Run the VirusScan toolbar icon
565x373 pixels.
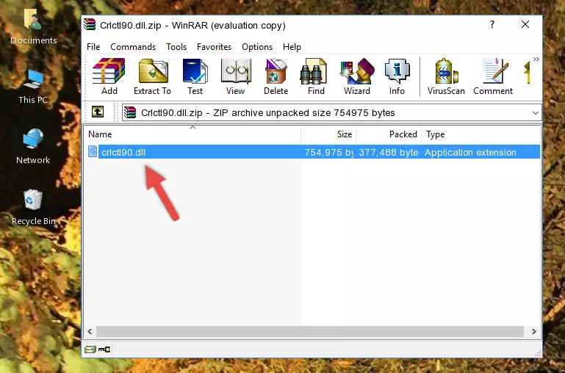click(446, 71)
